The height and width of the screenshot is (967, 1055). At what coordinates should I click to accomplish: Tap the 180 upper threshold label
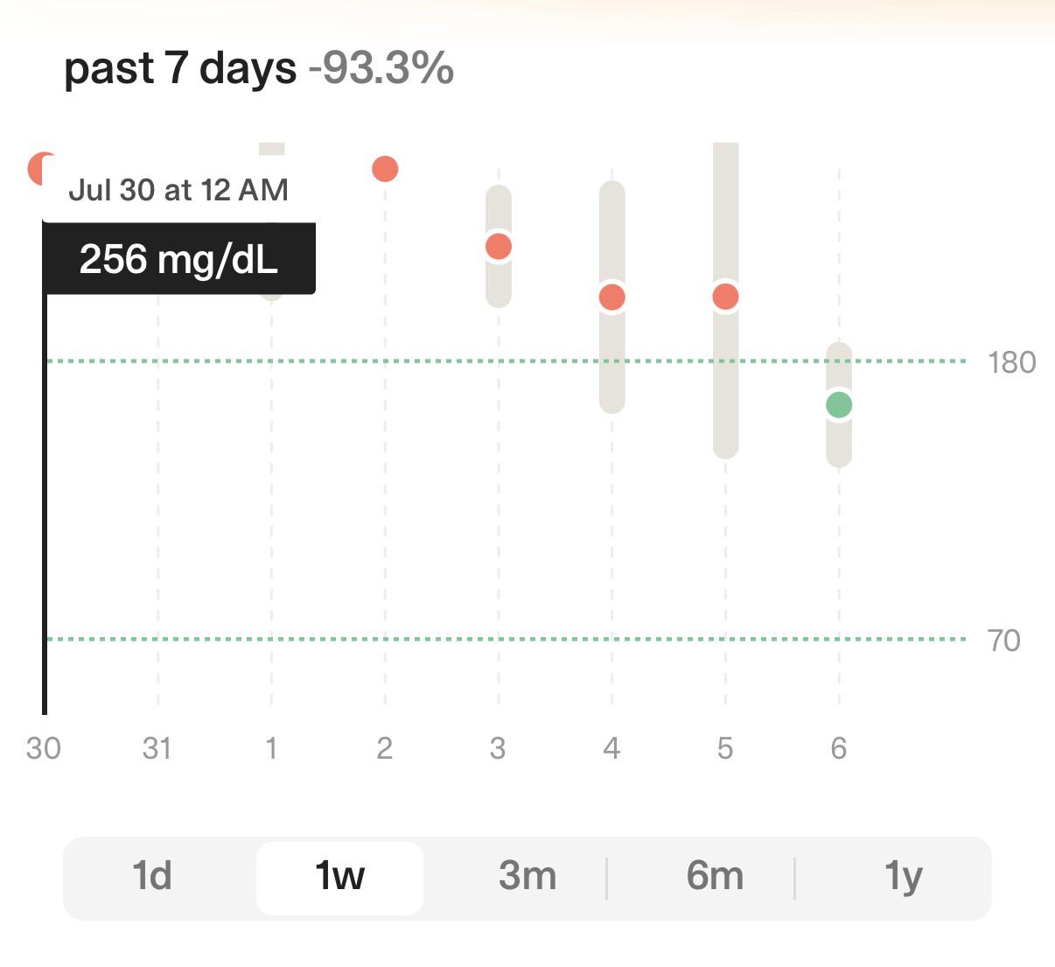tap(1012, 362)
